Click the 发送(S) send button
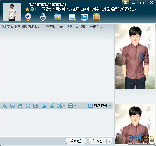The image size is (156, 146). pos(97,141)
